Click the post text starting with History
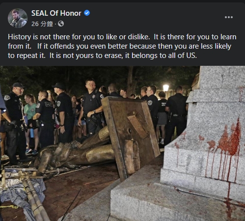This screenshot has width=245, height=221. point(122,46)
